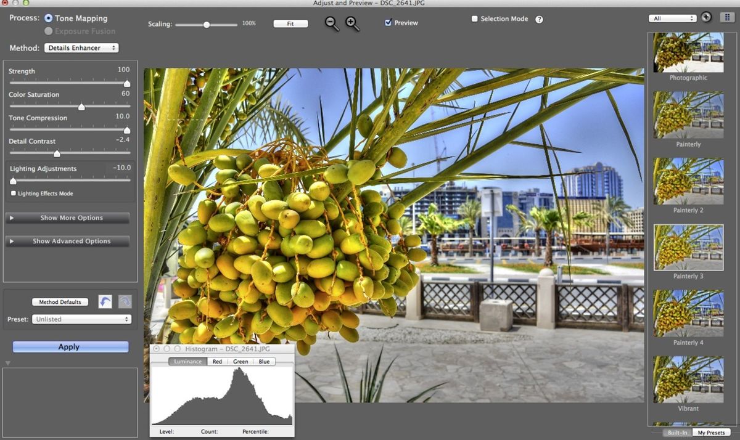The width and height of the screenshot is (740, 440).
Task: Click the Tone Compression slider handle
Action: (x=127, y=130)
